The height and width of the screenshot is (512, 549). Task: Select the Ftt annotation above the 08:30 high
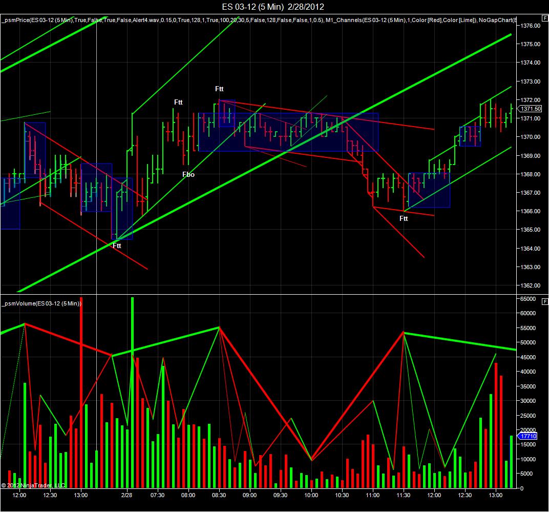click(x=219, y=89)
